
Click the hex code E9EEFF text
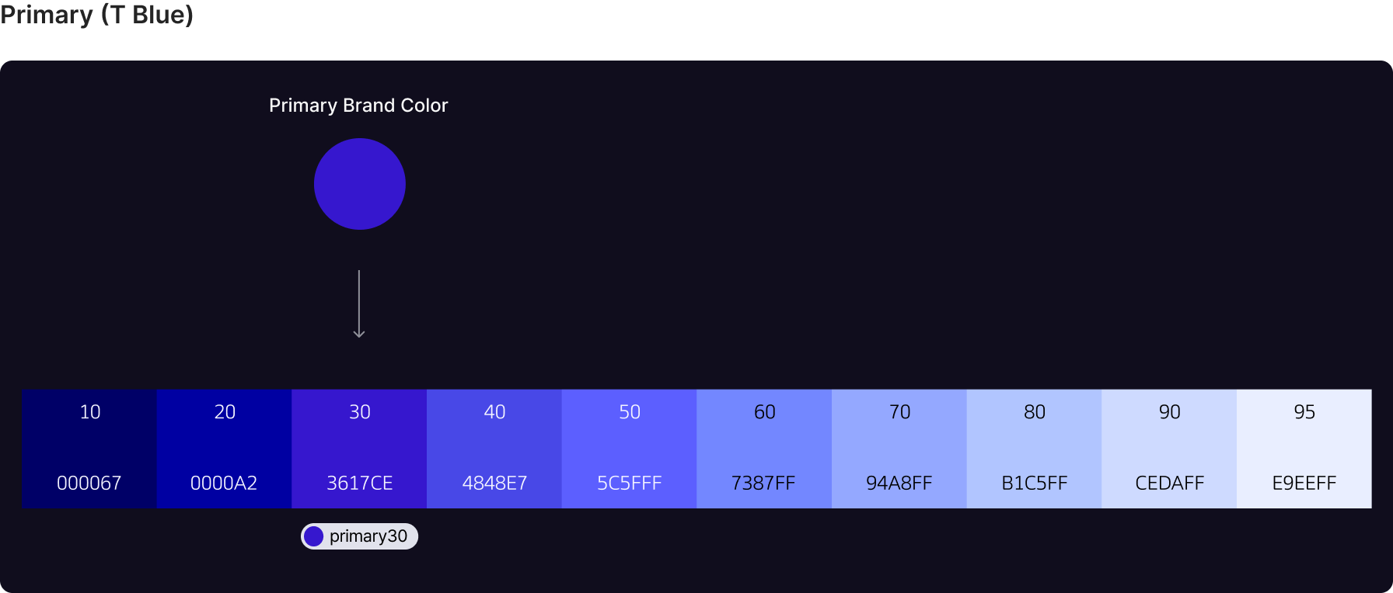1304,483
